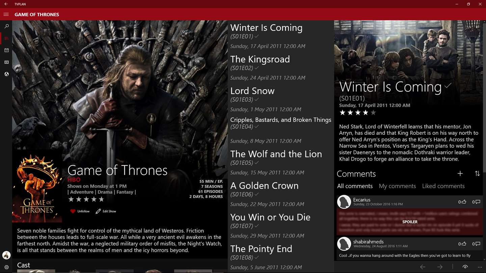Toggle checkmark beside Winter Is Coming detail title
The image size is (486, 273).
448,86
